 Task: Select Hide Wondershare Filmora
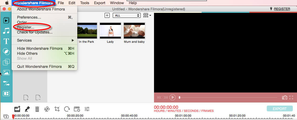[44, 48]
